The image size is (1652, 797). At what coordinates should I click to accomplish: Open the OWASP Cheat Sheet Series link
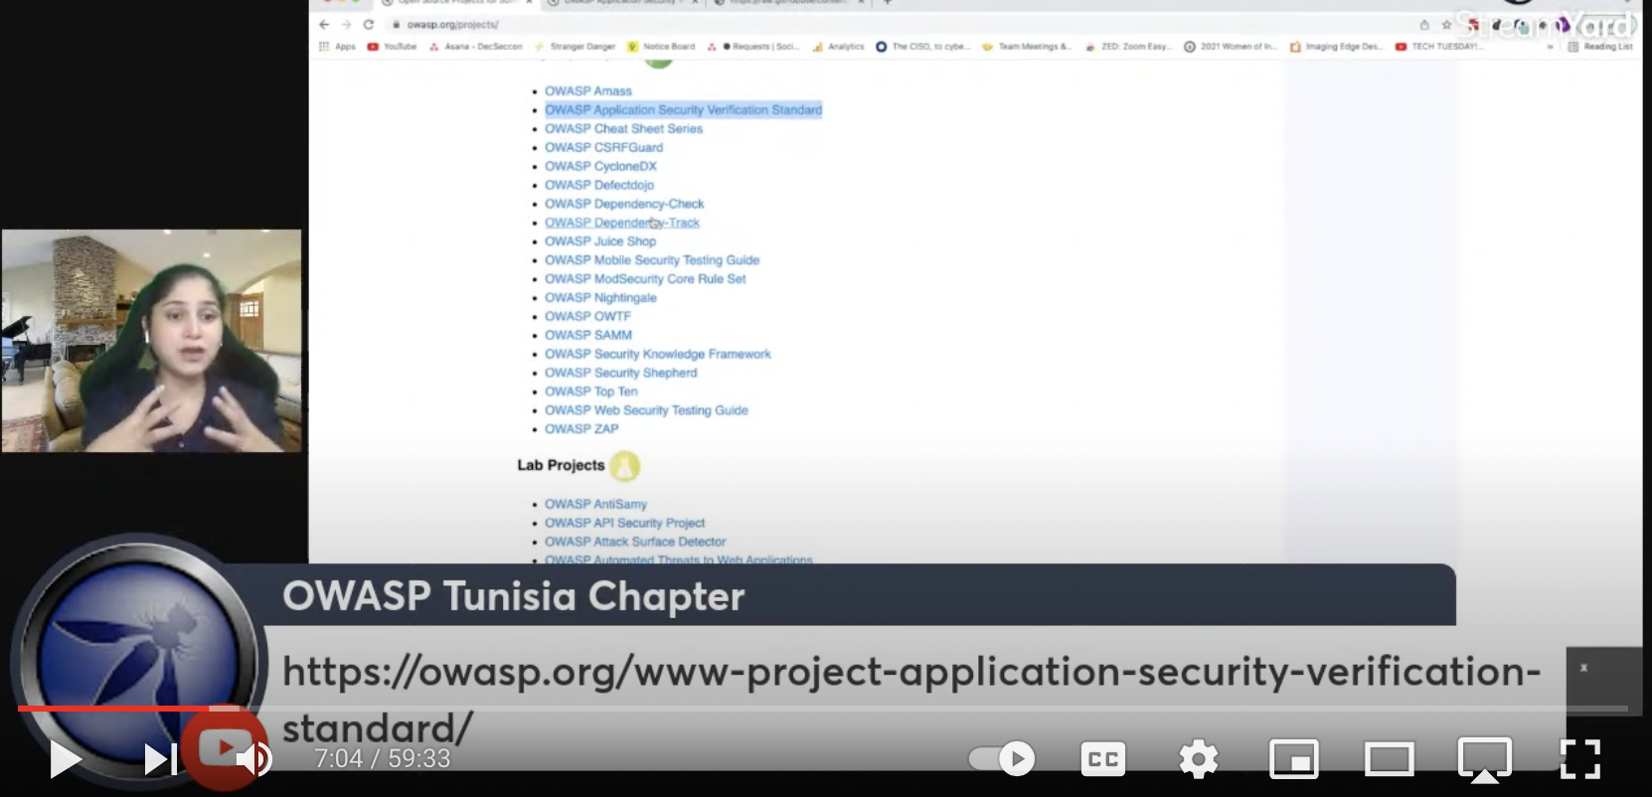click(x=624, y=129)
